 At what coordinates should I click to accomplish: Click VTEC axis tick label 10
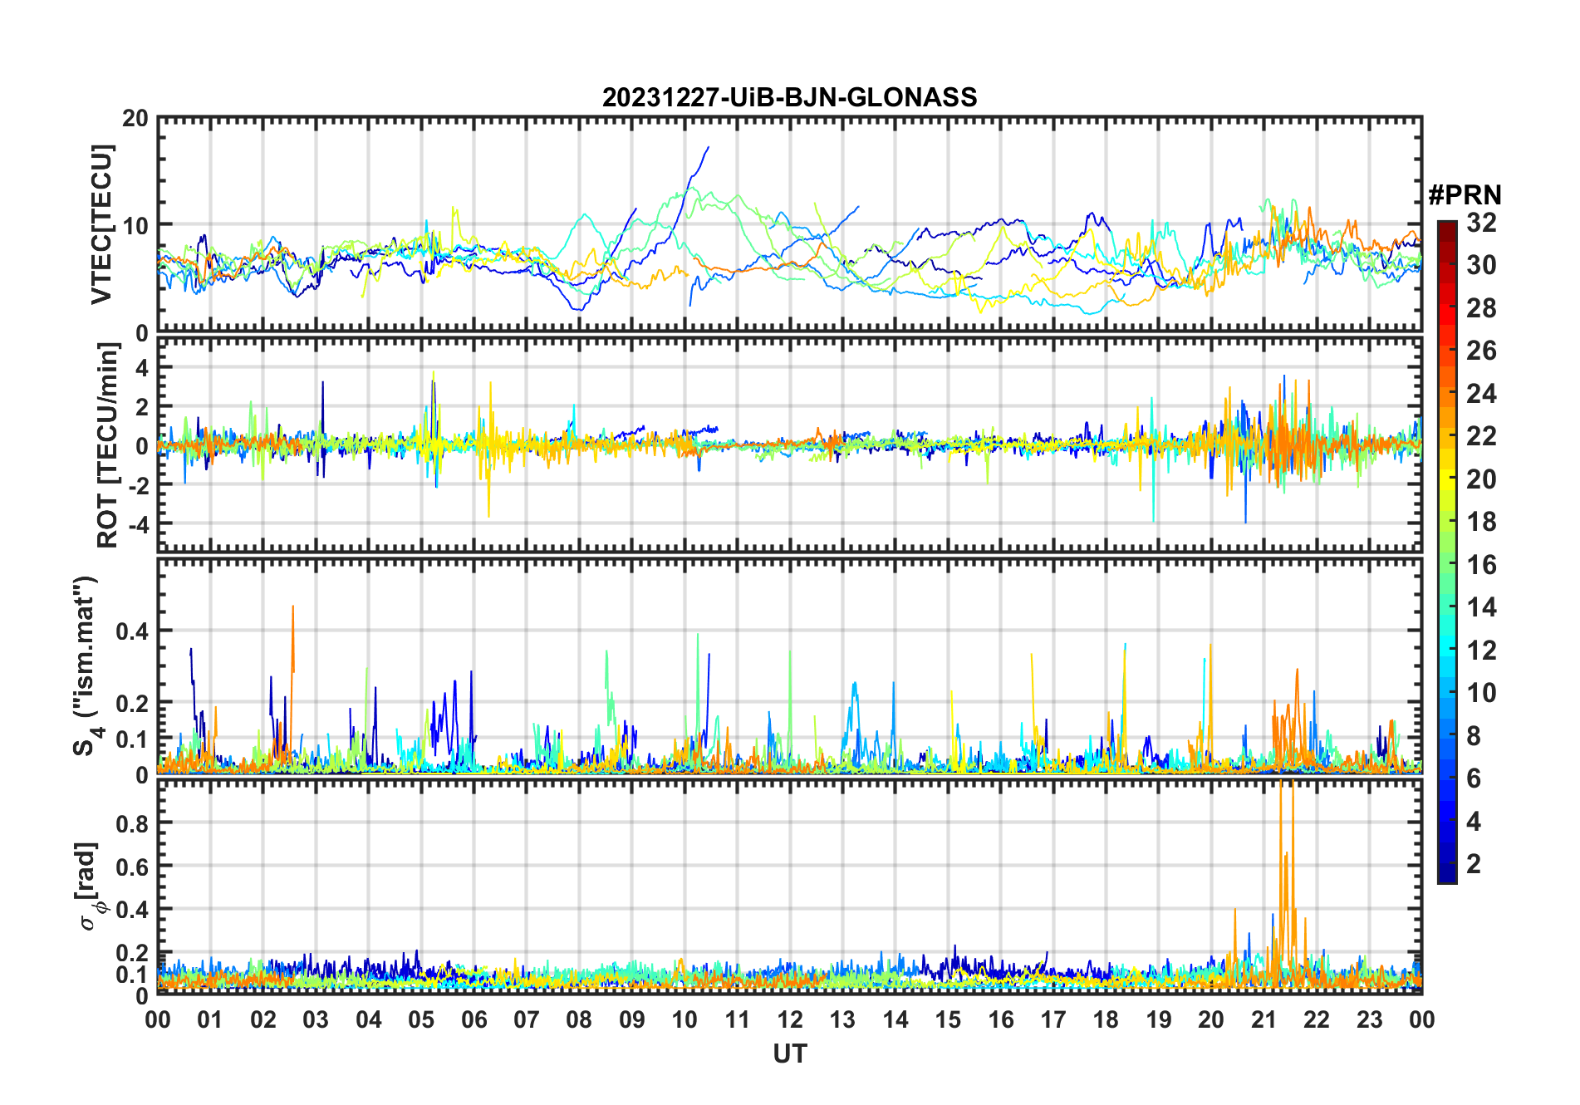point(135,225)
